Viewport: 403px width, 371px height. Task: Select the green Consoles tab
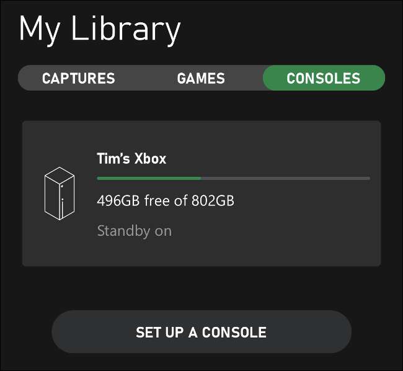[324, 78]
